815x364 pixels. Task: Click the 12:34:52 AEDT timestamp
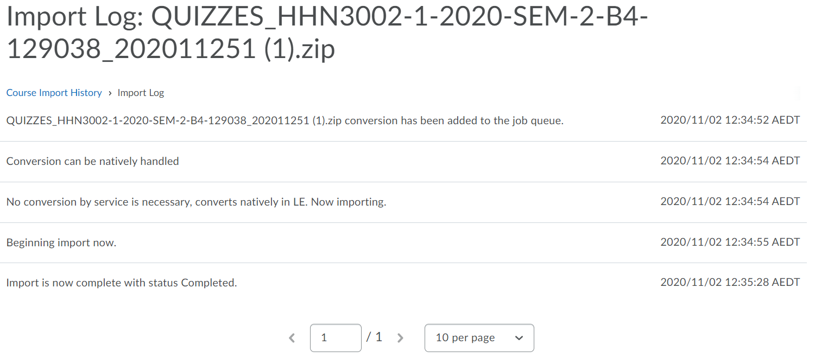point(730,120)
